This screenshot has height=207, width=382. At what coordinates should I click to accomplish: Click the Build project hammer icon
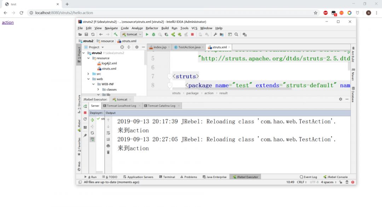pos(115,34)
